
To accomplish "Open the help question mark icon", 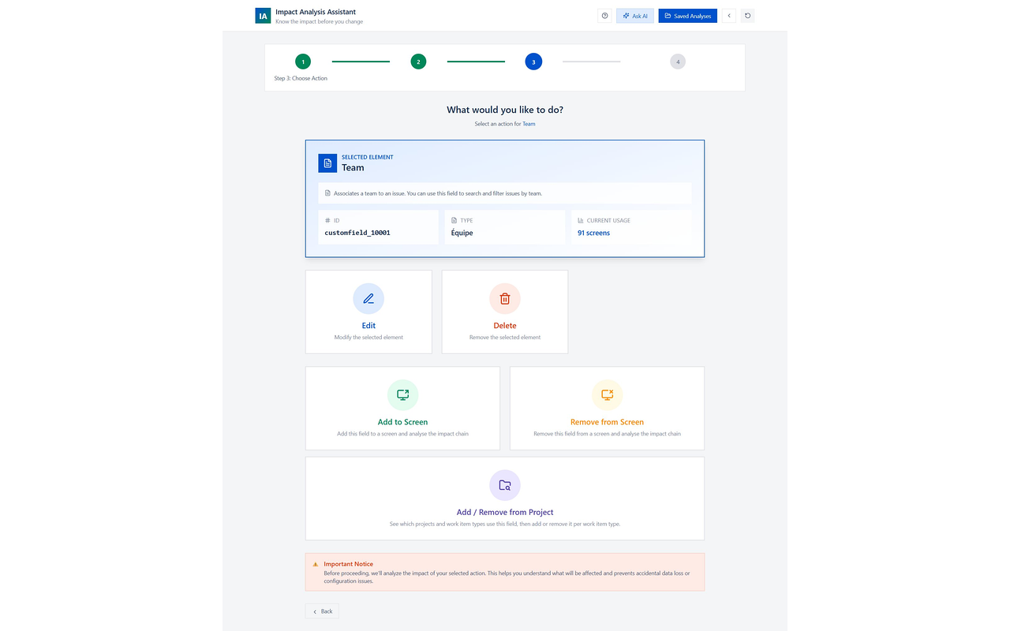I will pyautogui.click(x=604, y=16).
